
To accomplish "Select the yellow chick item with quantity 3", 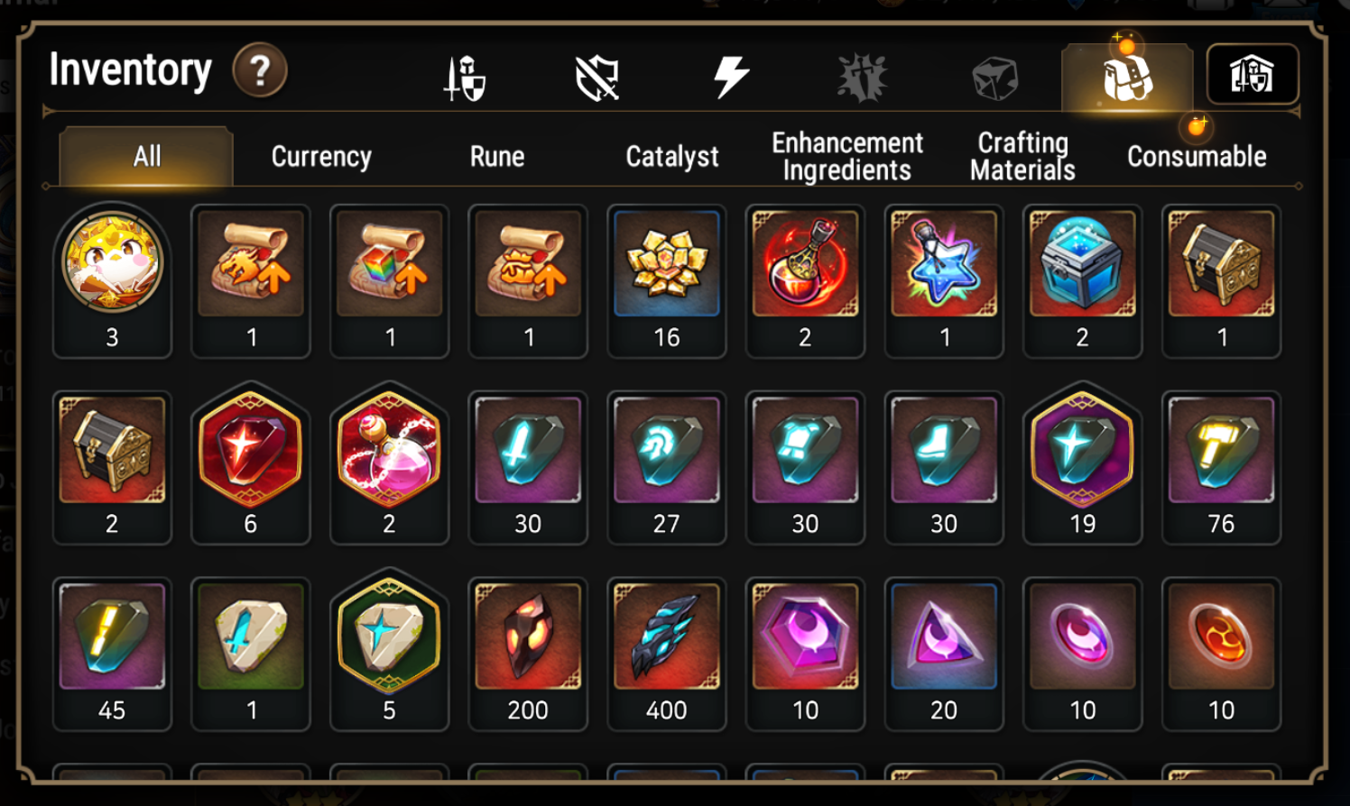I will 112,280.
